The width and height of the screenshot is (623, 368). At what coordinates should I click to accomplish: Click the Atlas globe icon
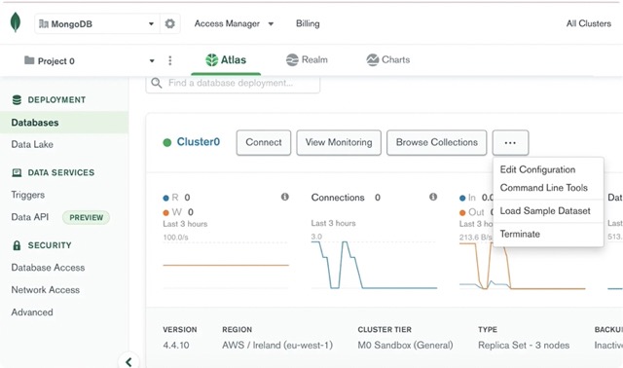click(x=212, y=60)
